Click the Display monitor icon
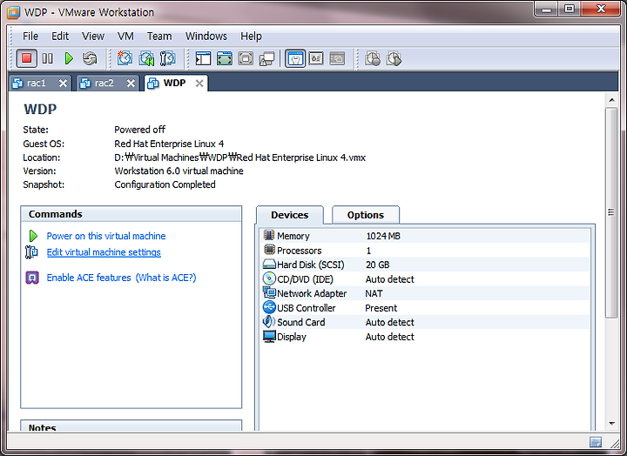This screenshot has width=627, height=456. (269, 336)
